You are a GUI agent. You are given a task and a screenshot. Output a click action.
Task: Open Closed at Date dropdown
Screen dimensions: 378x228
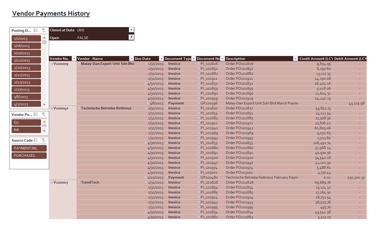tap(131, 30)
